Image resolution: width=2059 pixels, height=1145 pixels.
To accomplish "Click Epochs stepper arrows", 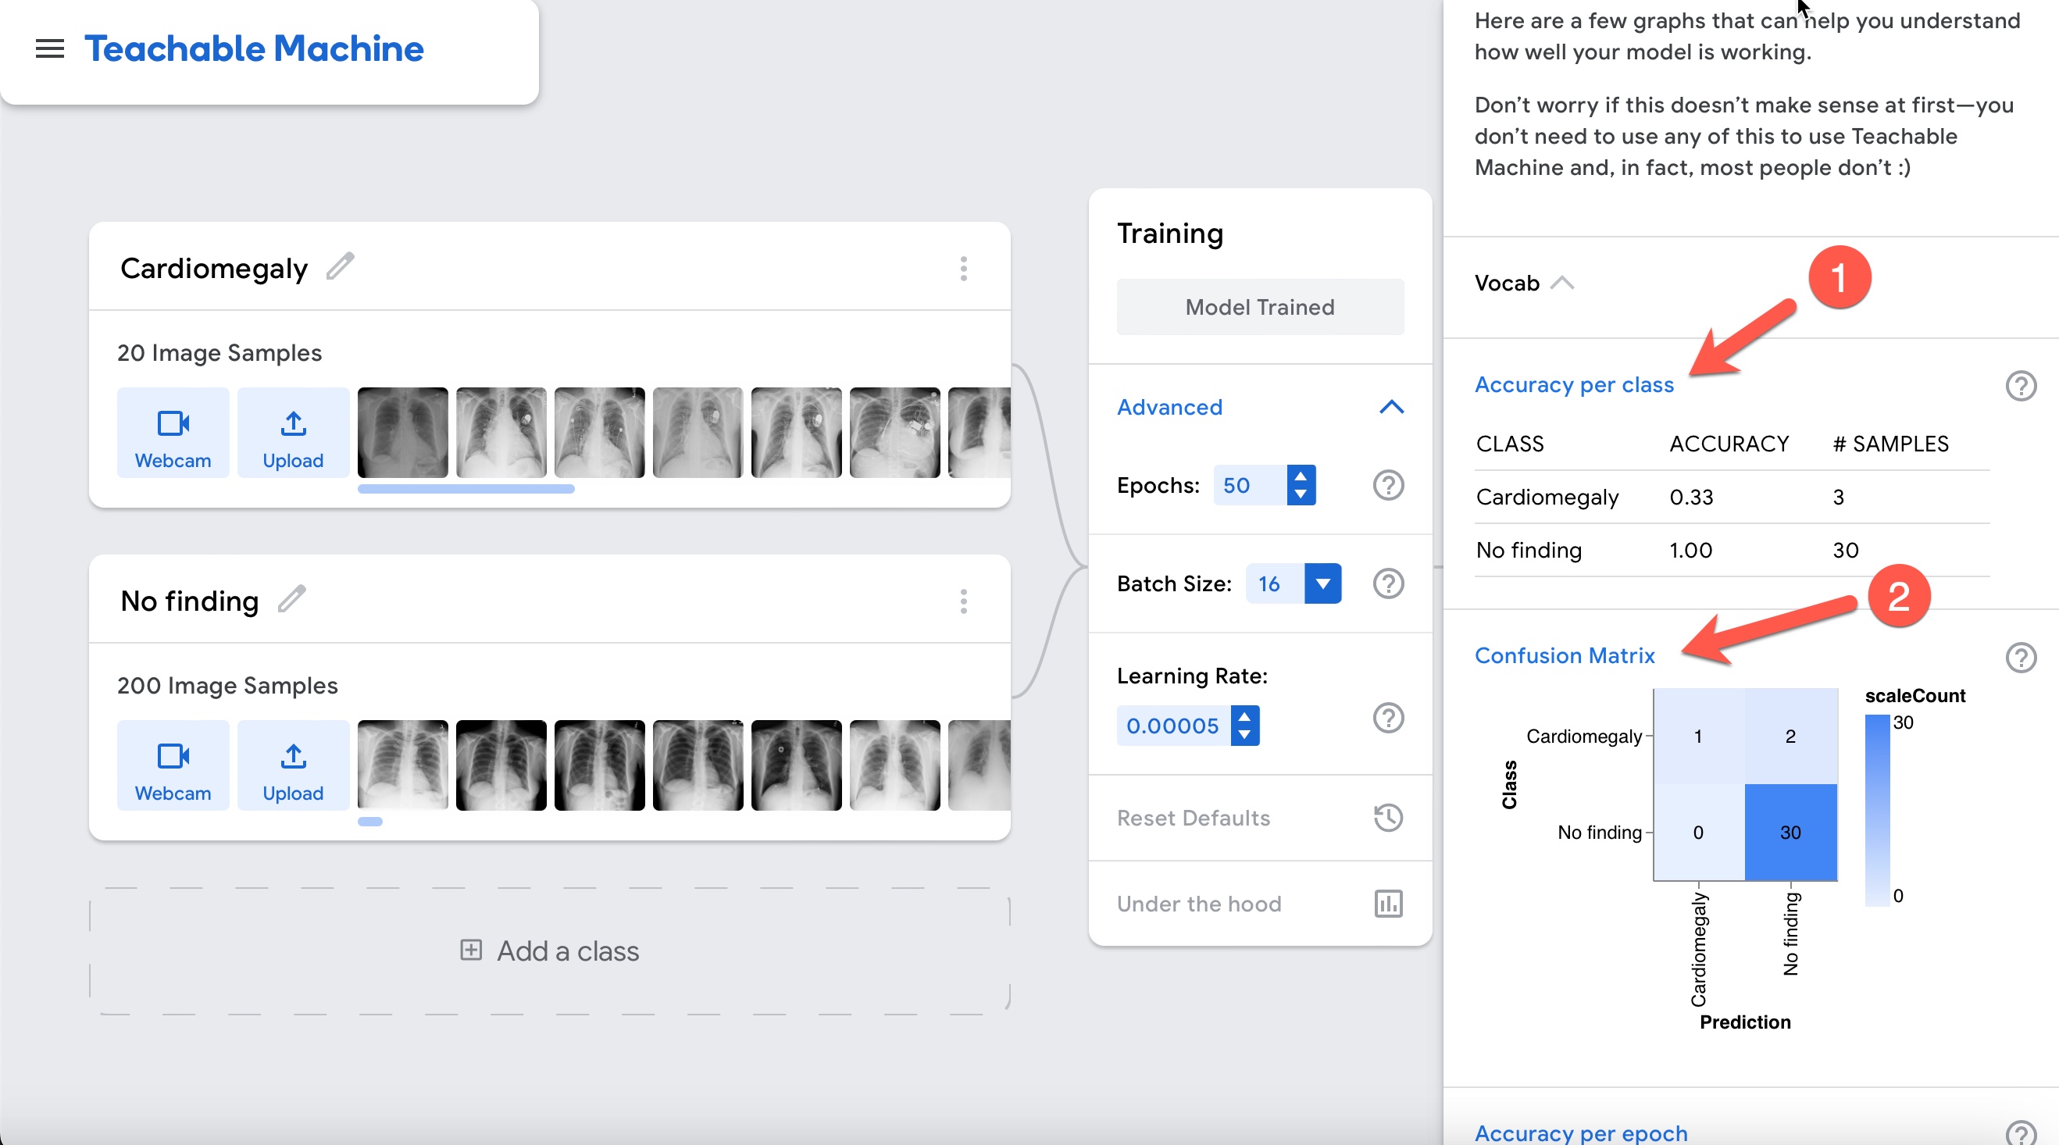I will click(1301, 485).
